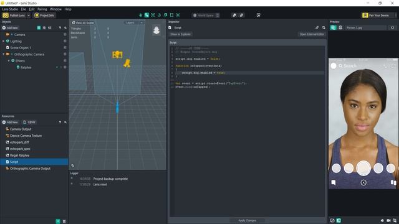Click Open External Editor button
Viewport: 399px width, 224px height.
pos(312,34)
